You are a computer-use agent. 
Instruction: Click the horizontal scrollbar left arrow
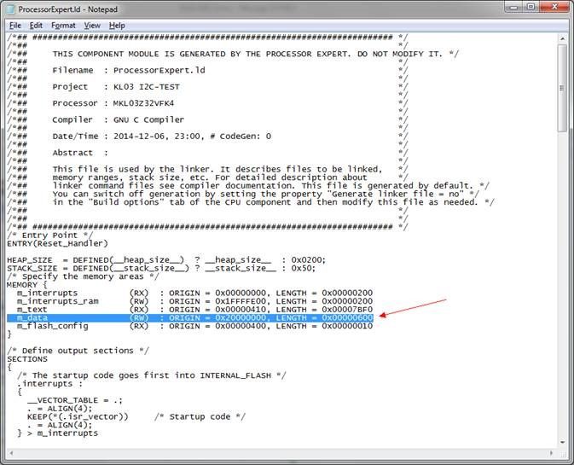tap(11, 453)
